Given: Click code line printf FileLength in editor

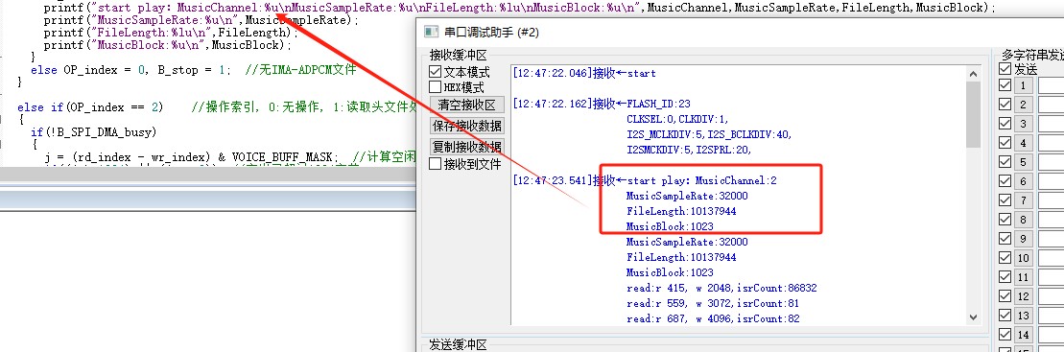Looking at the screenshot, I should tap(171, 33).
